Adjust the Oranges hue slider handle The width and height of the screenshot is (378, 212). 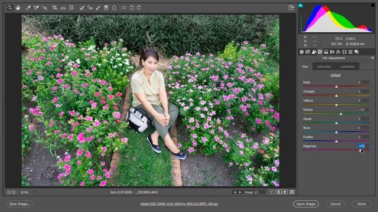(337, 95)
